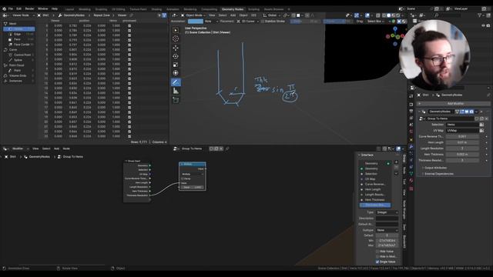Screen dimensions: 493x277
Task: Click the pin icon in node editor header
Action: coord(227,149)
